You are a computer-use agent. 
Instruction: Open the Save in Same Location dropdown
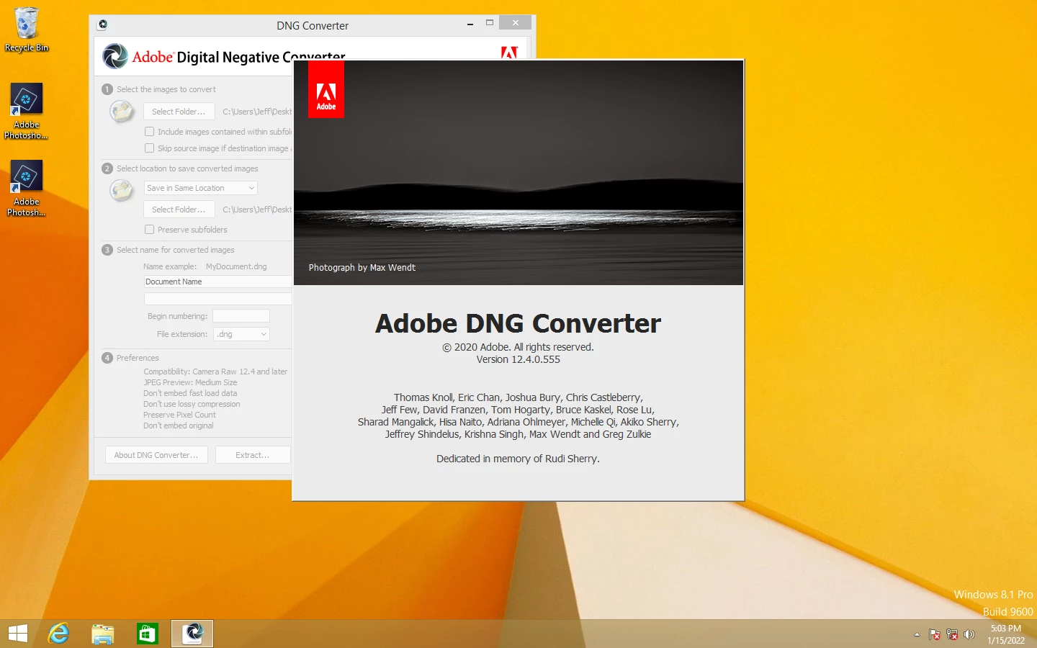pyautogui.click(x=201, y=188)
